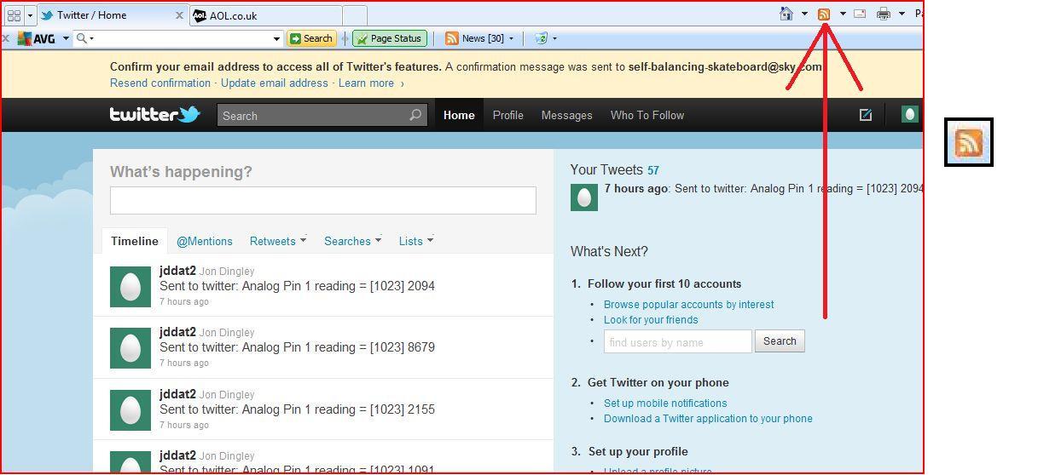Click Download a Twitter application link
Viewport: 1038px width, 475px height.
pyautogui.click(x=708, y=418)
